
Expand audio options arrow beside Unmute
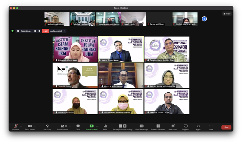(21, 126)
